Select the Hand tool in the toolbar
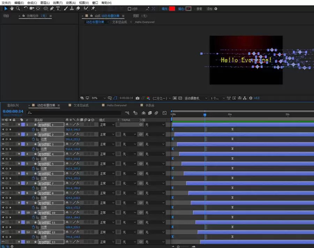 click(12, 8)
